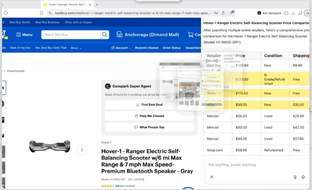Open the Best Buy Outlet link
This screenshot has height=190, width=312.
pyautogui.click(x=19, y=22)
